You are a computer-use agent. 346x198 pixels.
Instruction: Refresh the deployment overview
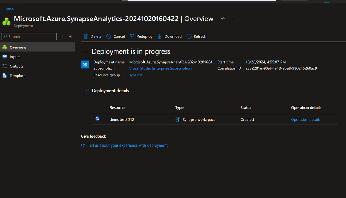tap(196, 36)
